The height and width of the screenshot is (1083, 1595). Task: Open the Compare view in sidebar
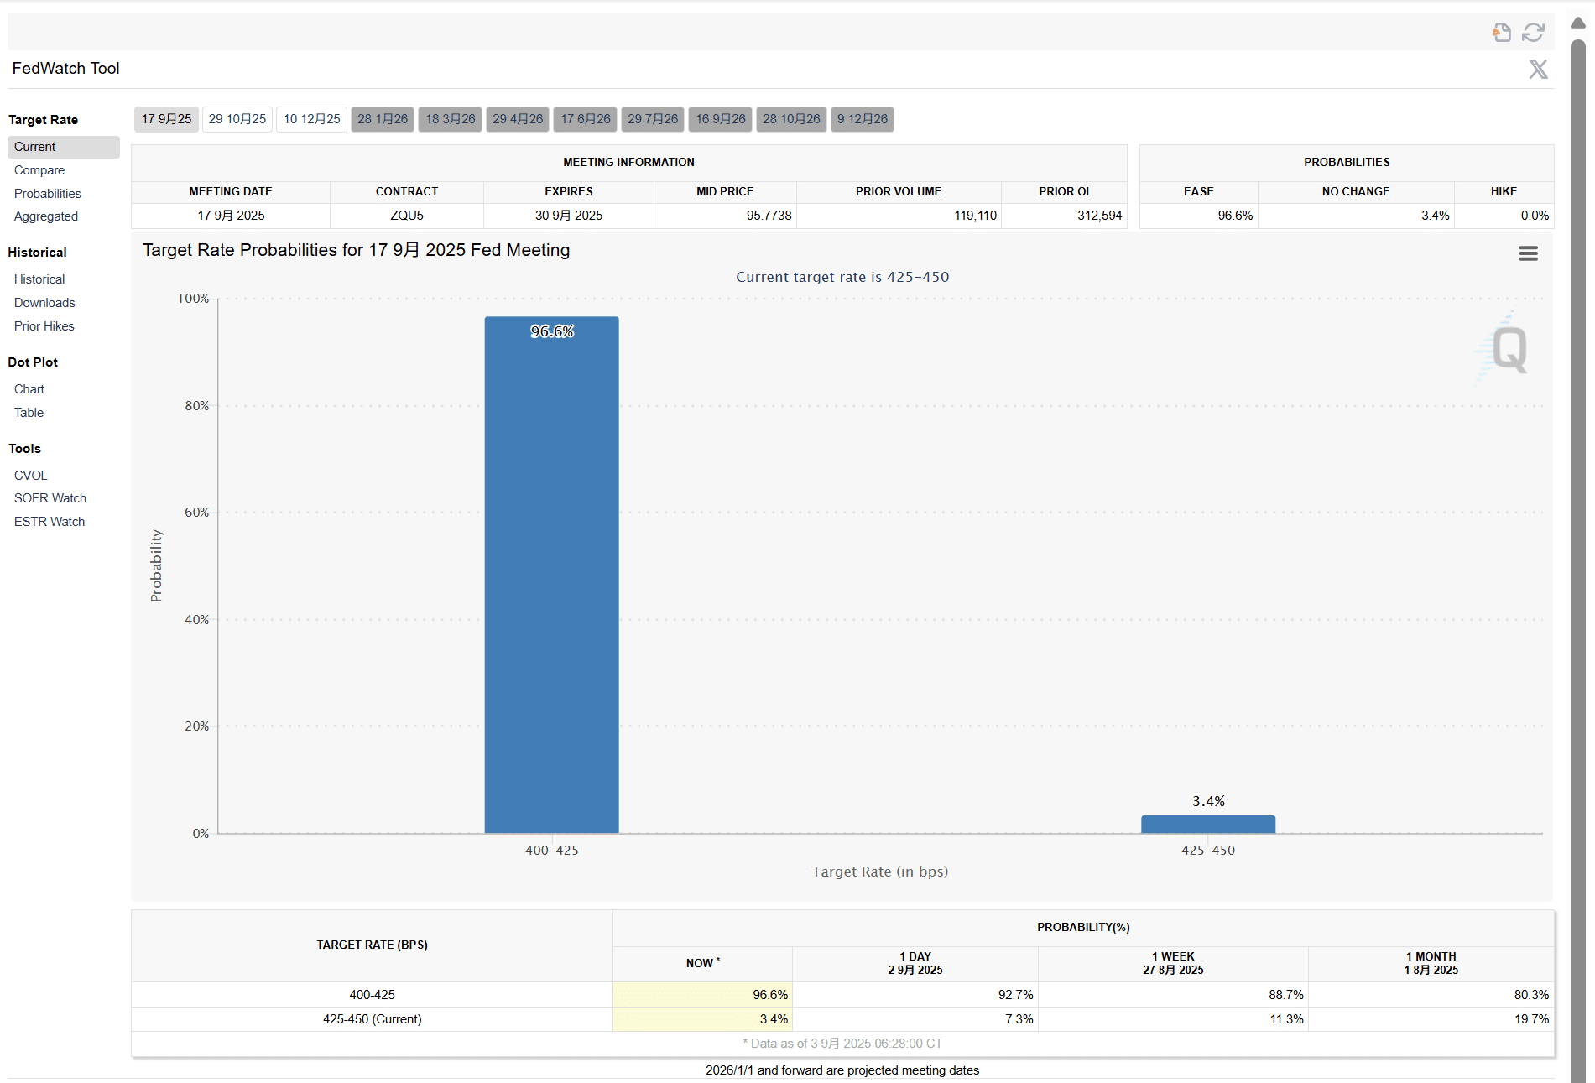39,170
